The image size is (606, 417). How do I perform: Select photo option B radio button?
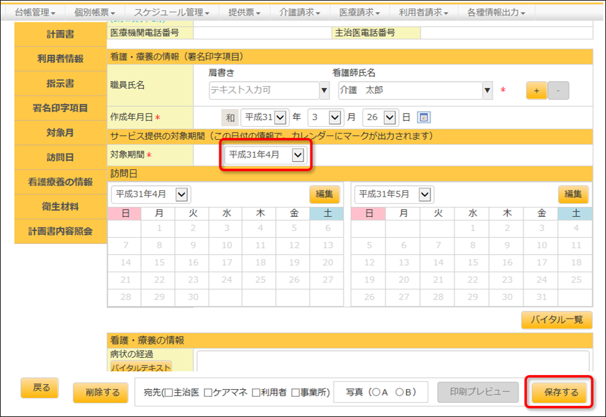pos(400,392)
